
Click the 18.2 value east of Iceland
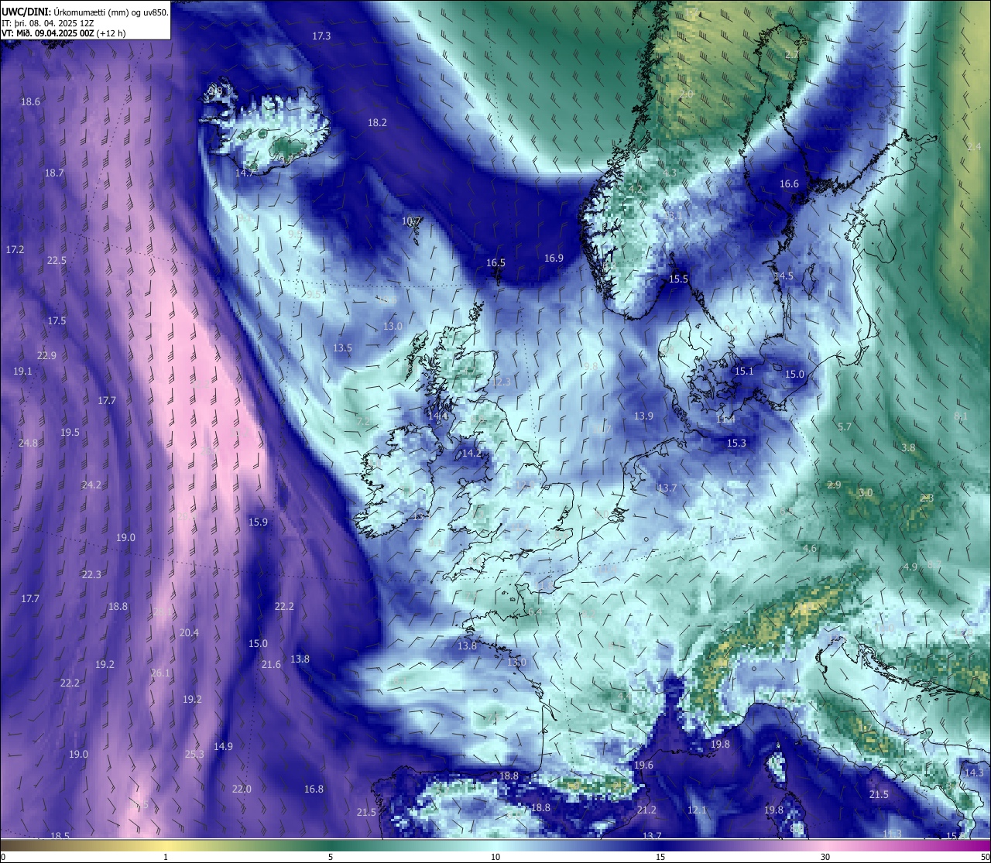click(377, 122)
